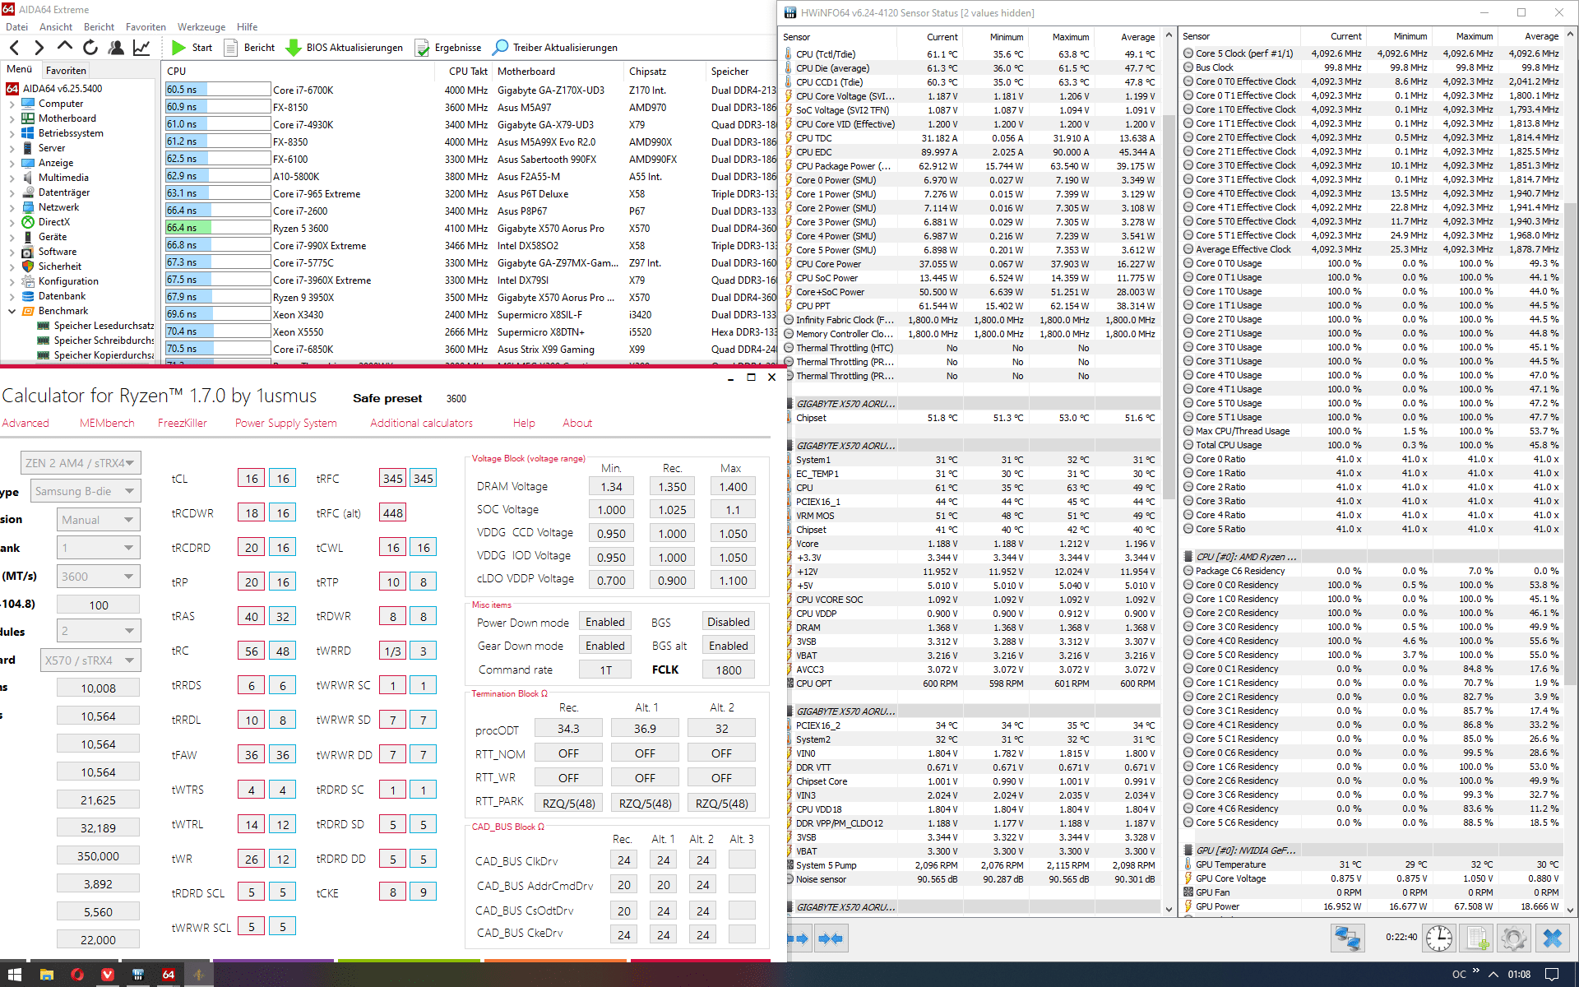Viewport: 1579px width, 987px height.
Task: Go back in AIDA64 navigation
Action: (x=14, y=48)
